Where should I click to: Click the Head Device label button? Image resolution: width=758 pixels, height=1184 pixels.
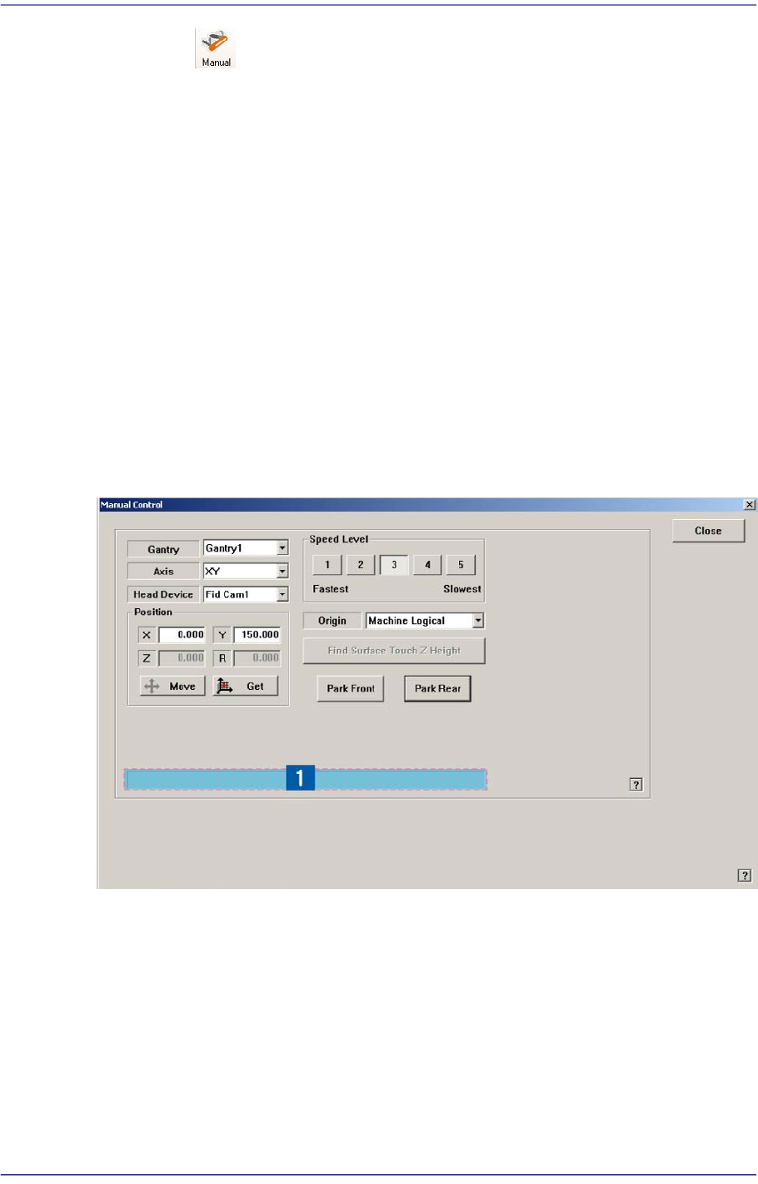[x=163, y=595]
